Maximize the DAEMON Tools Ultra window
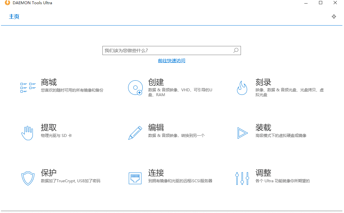 321,3
